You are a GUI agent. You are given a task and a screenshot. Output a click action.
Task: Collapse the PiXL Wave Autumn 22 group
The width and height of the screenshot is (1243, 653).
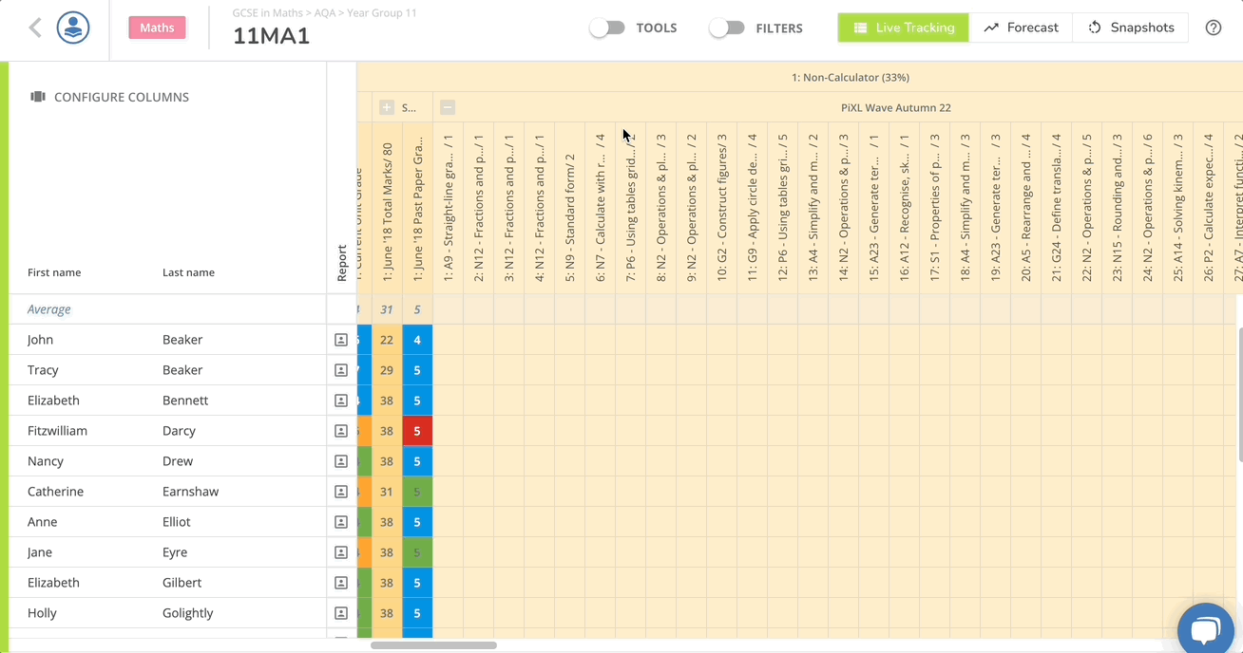(448, 107)
